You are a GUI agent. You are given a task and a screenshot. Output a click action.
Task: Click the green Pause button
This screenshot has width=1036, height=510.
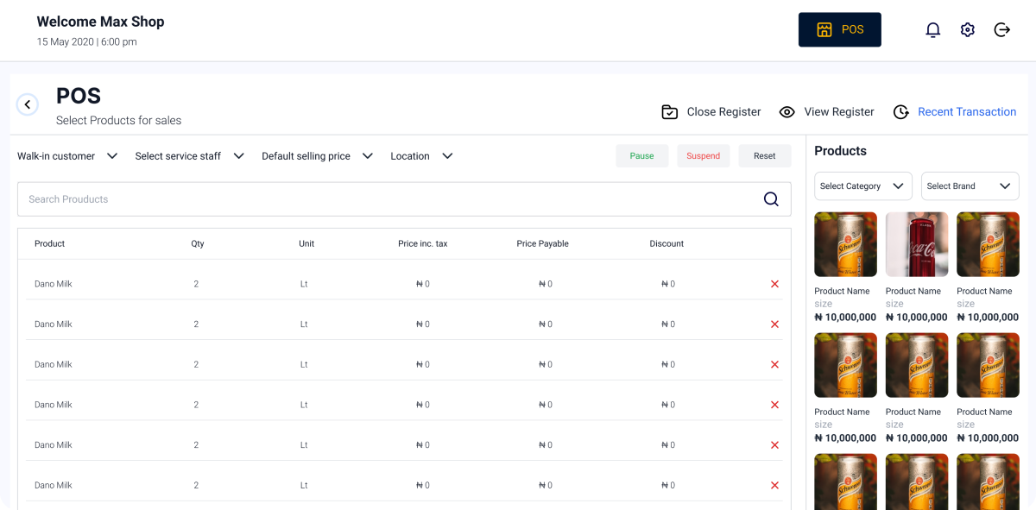641,156
